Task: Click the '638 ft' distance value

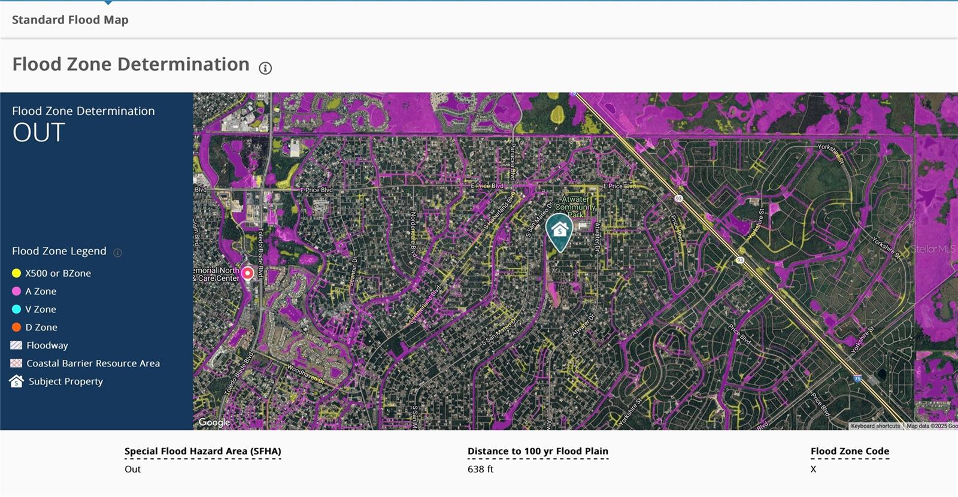Action: (x=480, y=469)
